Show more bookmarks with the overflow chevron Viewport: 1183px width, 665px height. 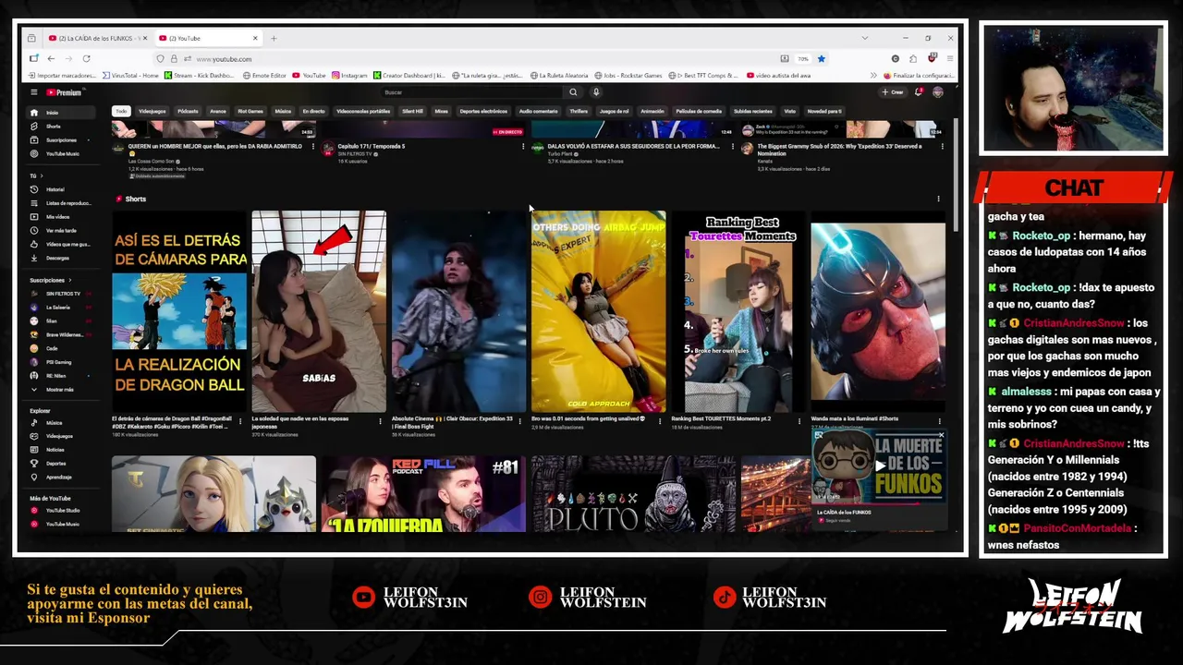click(x=873, y=76)
